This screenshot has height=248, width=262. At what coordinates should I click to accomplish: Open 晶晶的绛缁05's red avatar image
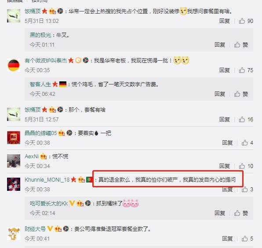point(14,138)
